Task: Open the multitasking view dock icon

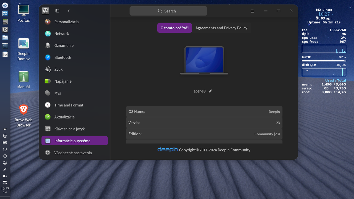Action: click(x=5, y=14)
